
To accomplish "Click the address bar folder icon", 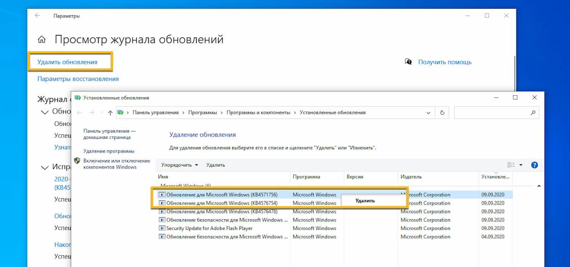I will pos(121,112).
